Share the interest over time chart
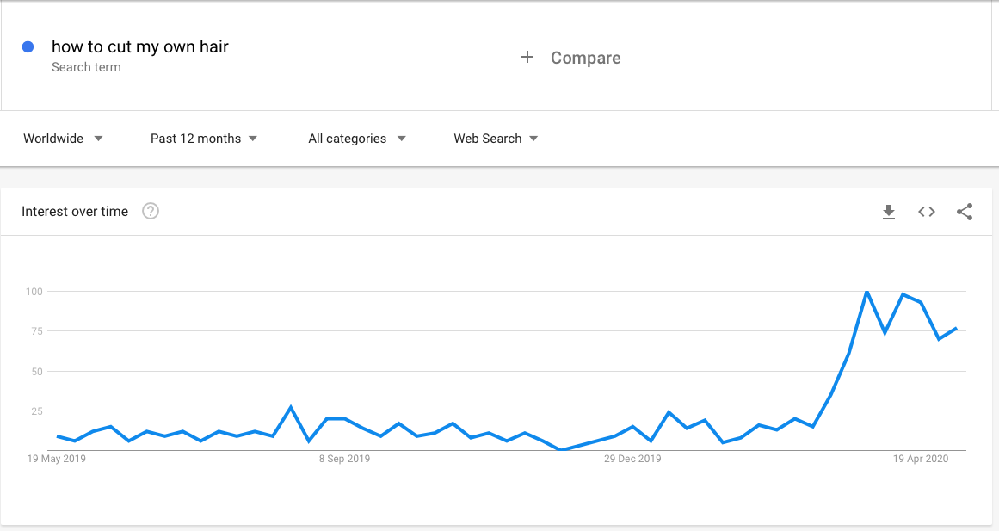This screenshot has width=999, height=531. point(965,212)
